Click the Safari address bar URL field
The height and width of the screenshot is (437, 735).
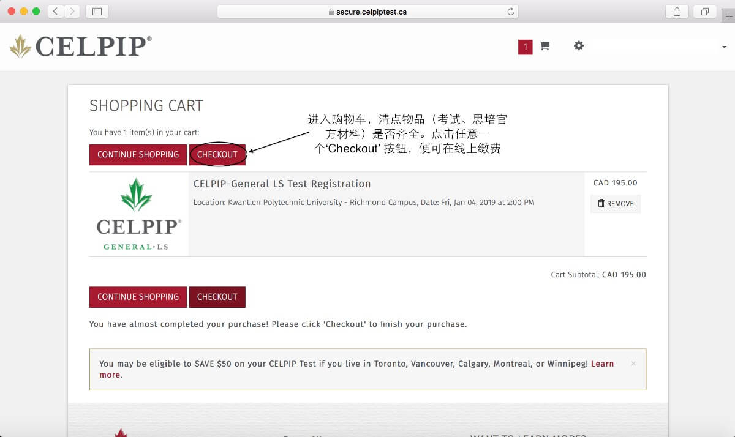point(367,11)
